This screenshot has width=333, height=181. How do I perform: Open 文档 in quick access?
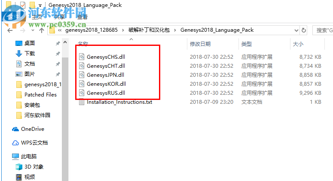coord(29,64)
